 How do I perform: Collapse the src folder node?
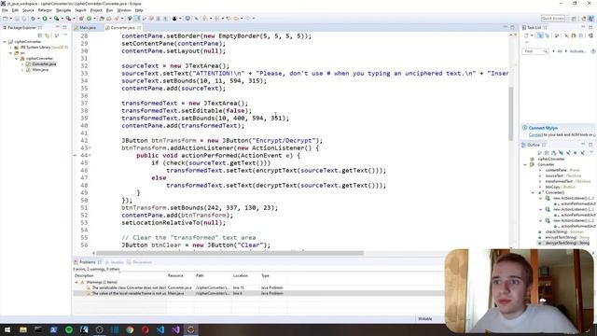pyautogui.click(x=10, y=53)
